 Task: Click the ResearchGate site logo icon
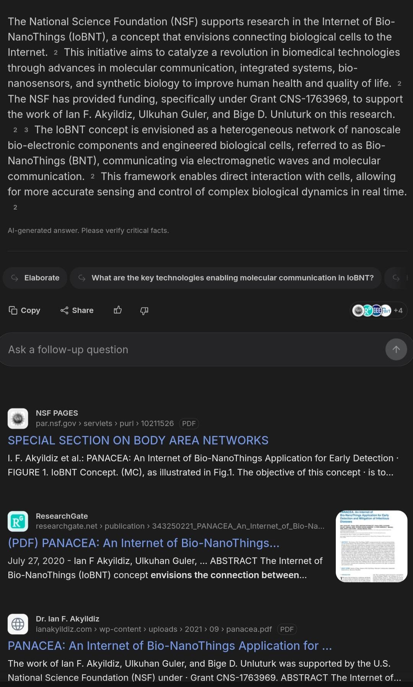[18, 521]
